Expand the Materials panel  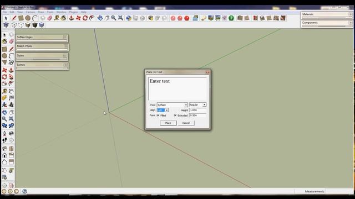point(327,15)
